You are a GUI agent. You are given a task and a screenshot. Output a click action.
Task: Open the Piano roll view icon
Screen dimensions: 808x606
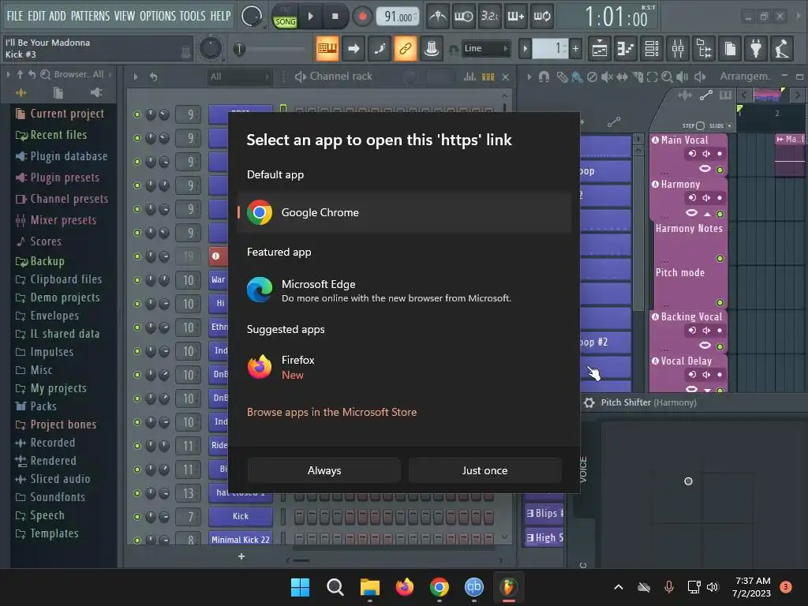pyautogui.click(x=626, y=49)
